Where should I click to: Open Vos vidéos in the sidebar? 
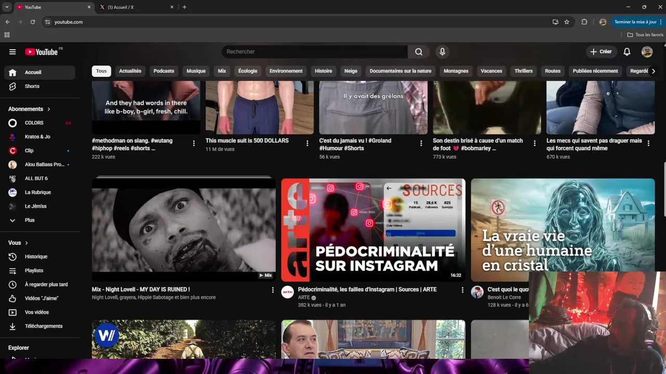[x=40, y=312]
